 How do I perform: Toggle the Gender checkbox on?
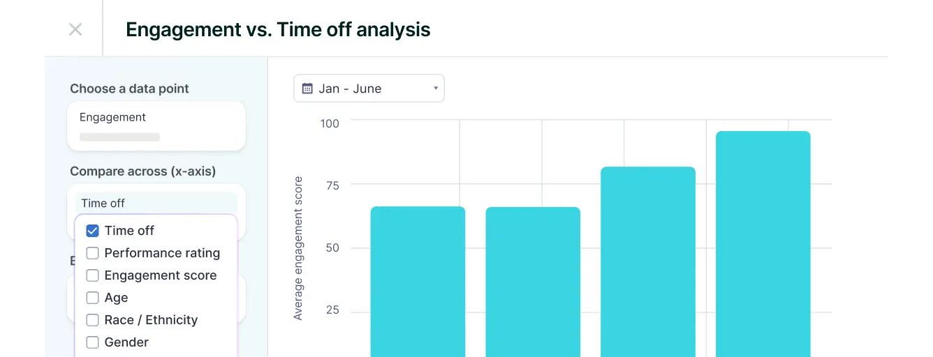tap(92, 342)
